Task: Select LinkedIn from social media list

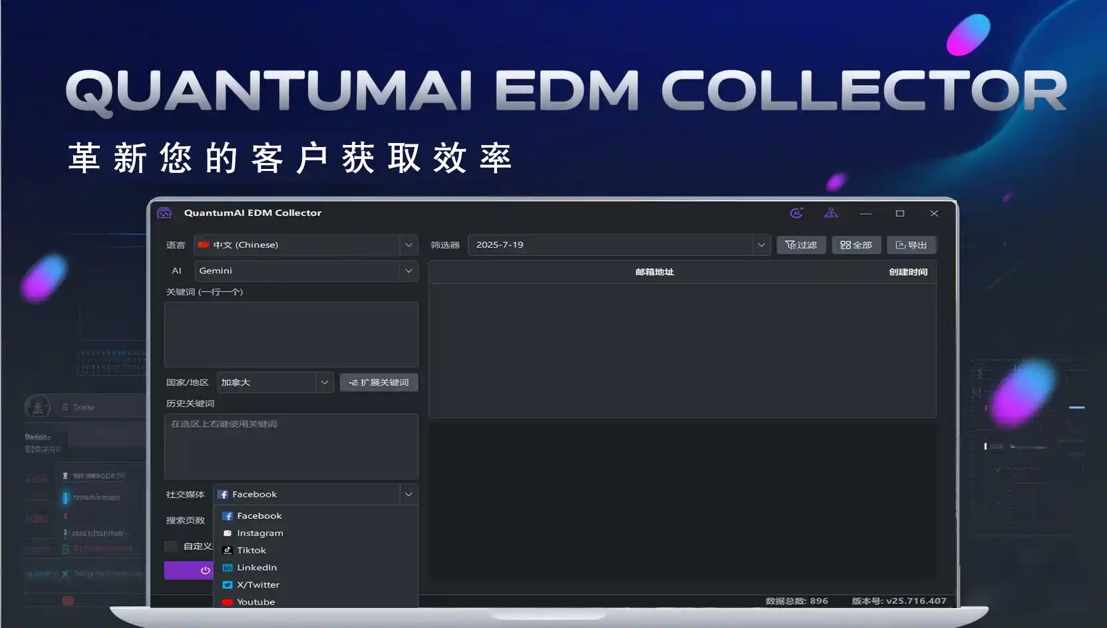Action: 315,567
